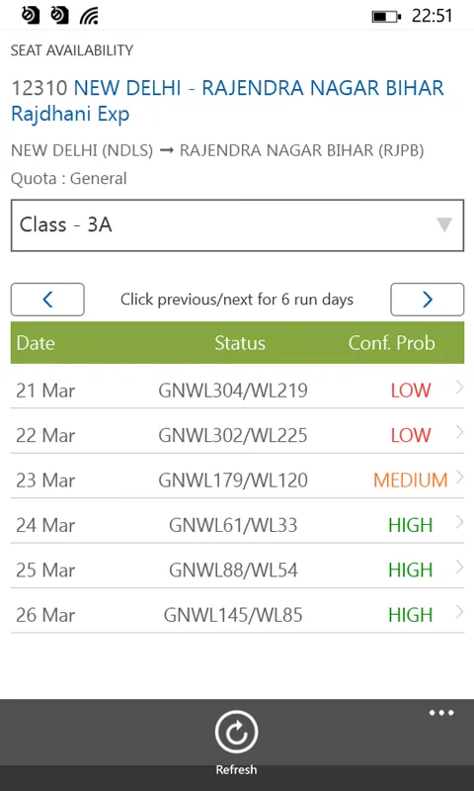Select status GNWL88/WL54
The image size is (474, 791).
pos(233,571)
